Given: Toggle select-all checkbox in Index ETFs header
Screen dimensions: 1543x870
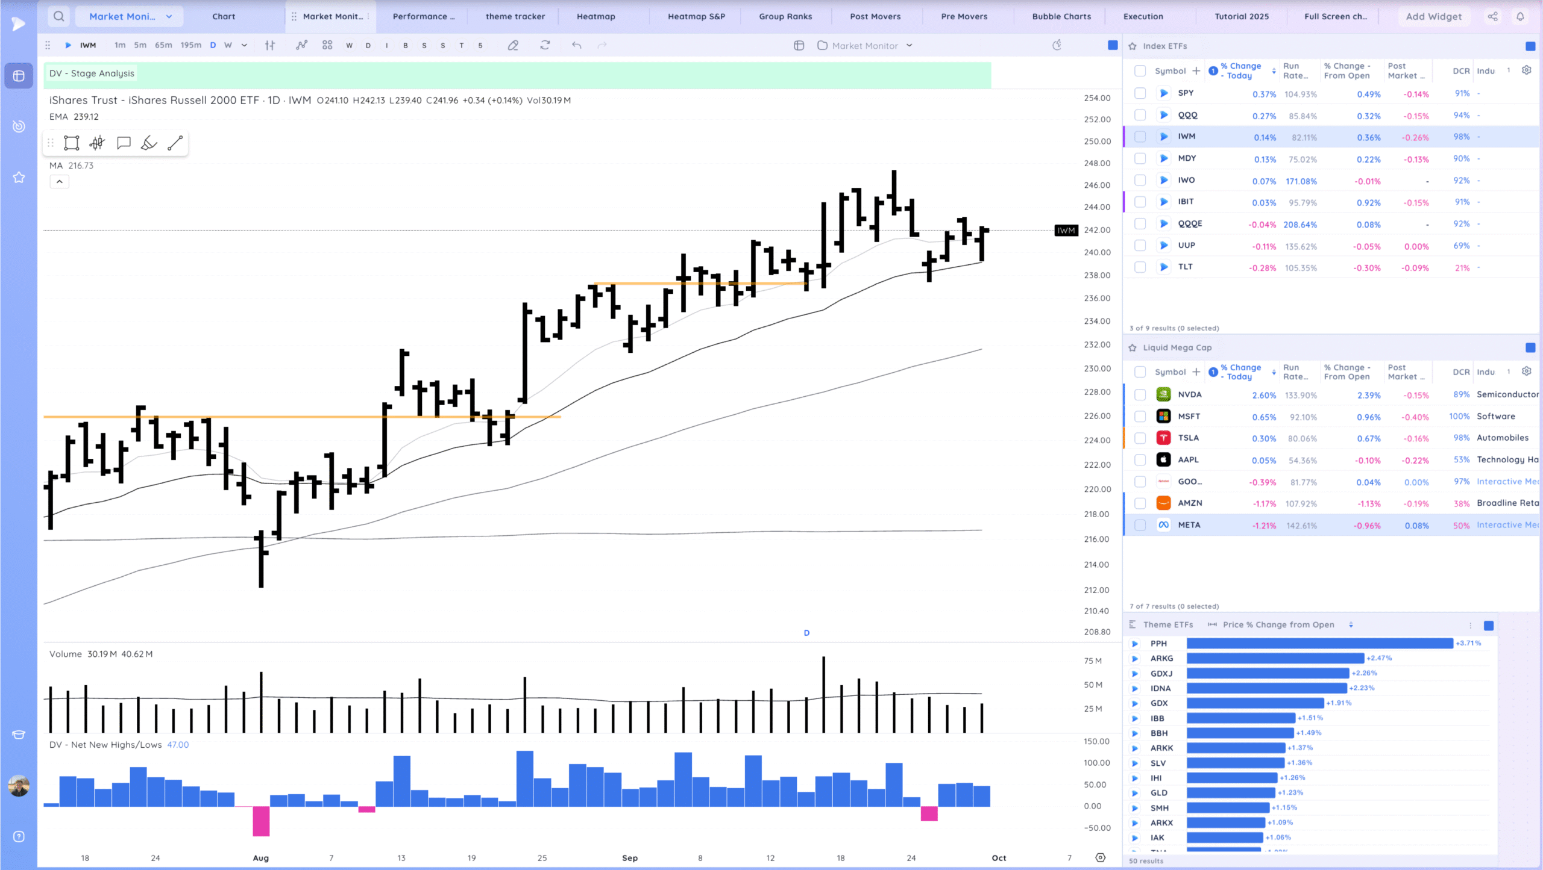Looking at the screenshot, I should 1140,71.
